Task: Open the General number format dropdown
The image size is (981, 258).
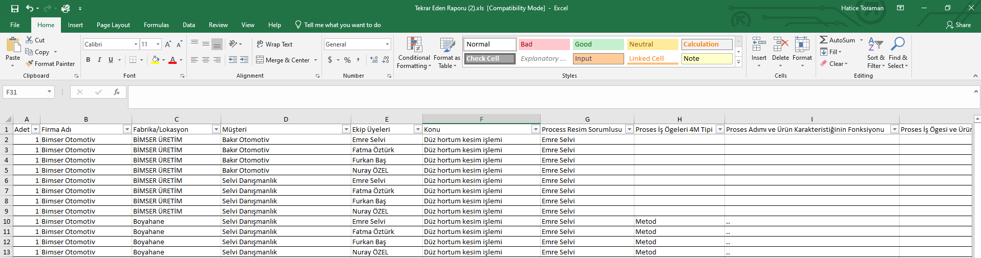Action: tap(387, 44)
